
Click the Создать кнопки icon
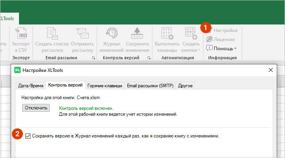coord(191,34)
